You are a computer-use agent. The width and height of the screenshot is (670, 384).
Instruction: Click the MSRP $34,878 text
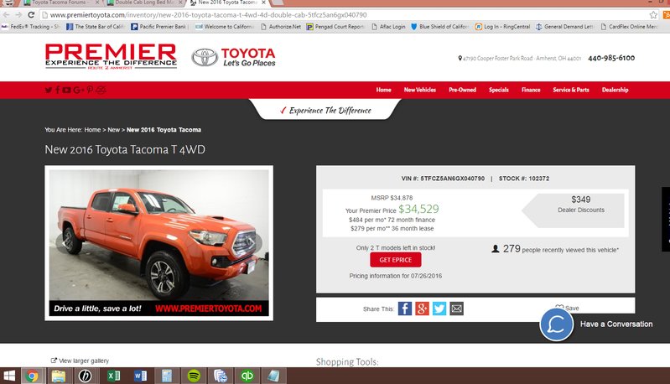click(x=392, y=198)
